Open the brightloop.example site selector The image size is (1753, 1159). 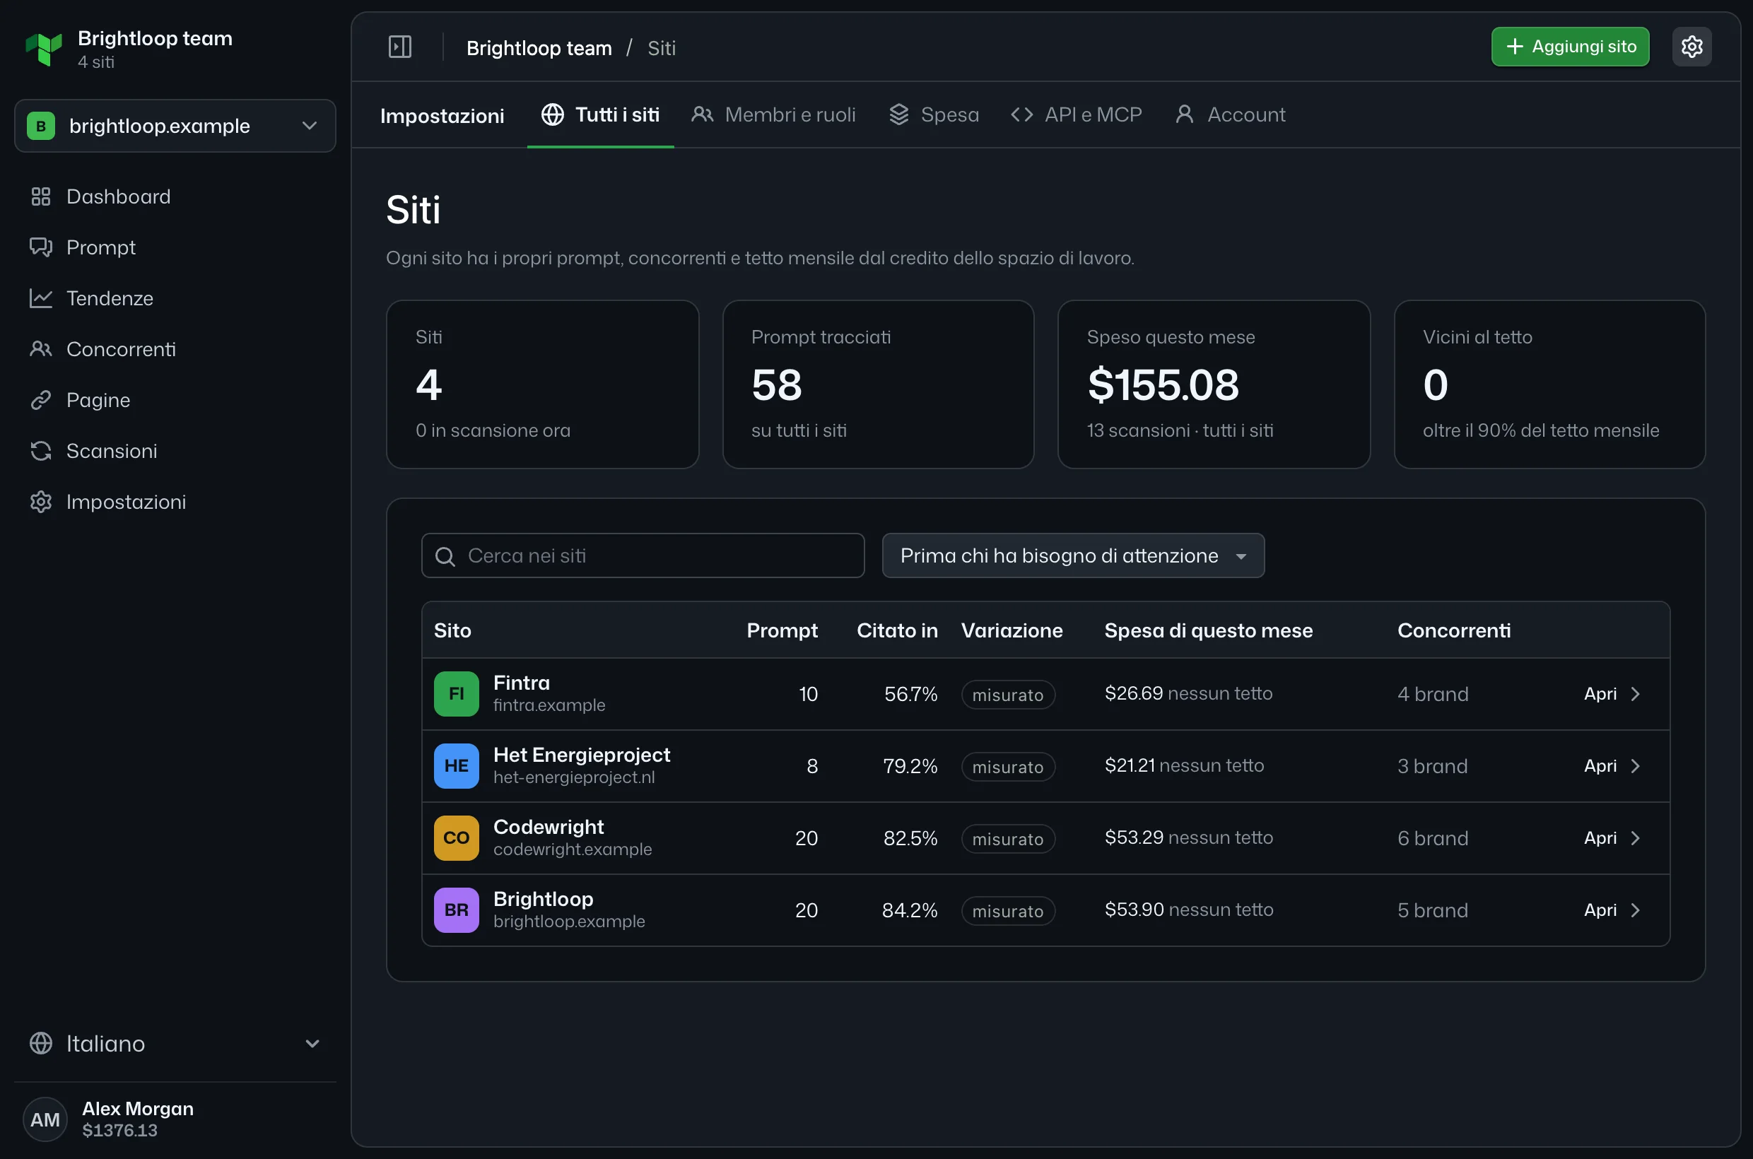coord(175,126)
